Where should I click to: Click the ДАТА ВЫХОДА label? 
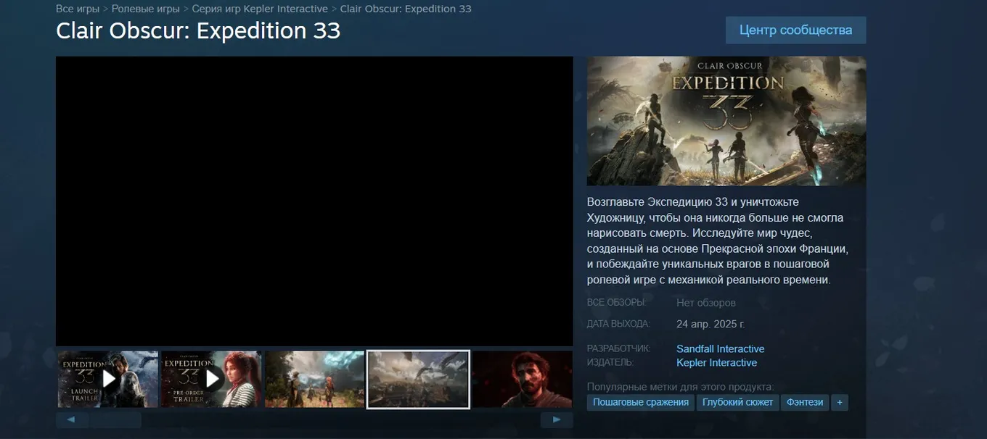click(x=618, y=324)
